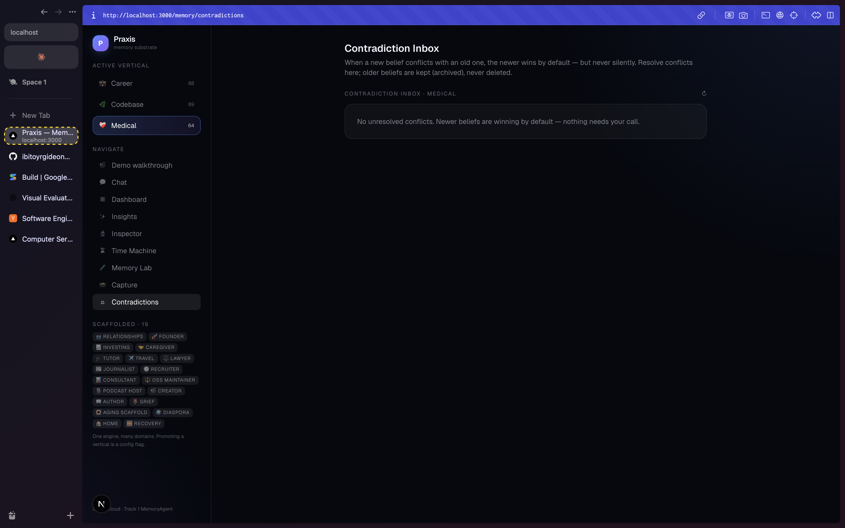
Task: Navigate to Dashboard
Action: click(x=146, y=199)
